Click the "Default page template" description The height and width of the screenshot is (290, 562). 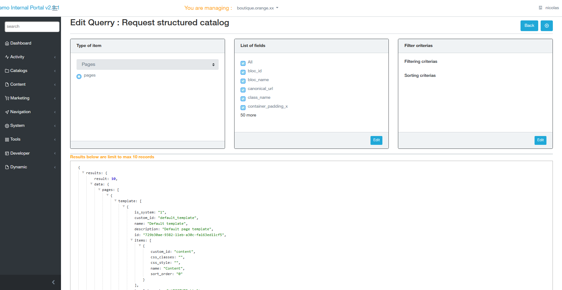click(x=187, y=229)
